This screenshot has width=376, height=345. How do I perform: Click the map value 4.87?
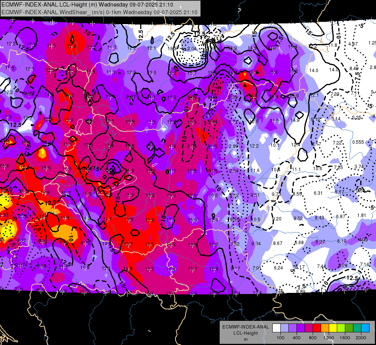tap(353, 44)
